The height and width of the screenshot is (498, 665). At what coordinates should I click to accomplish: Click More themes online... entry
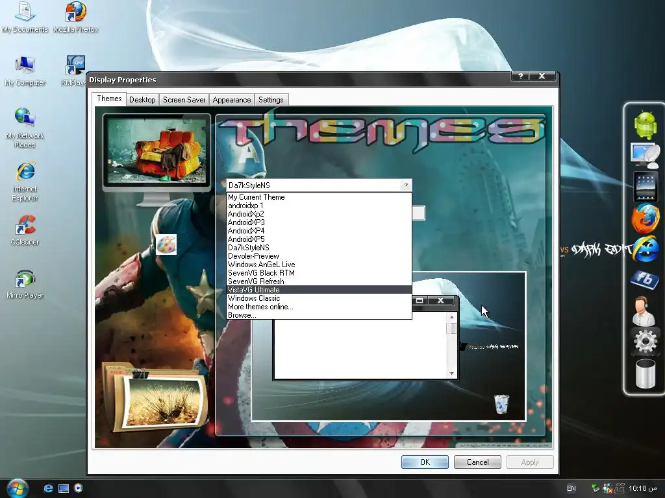[x=319, y=307]
